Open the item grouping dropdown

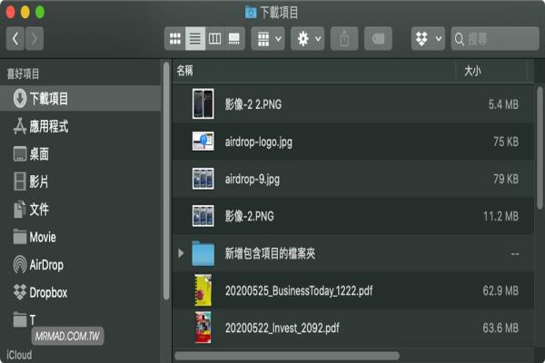coord(268,38)
